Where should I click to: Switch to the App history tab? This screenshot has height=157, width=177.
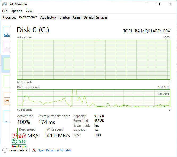[x=49, y=17]
